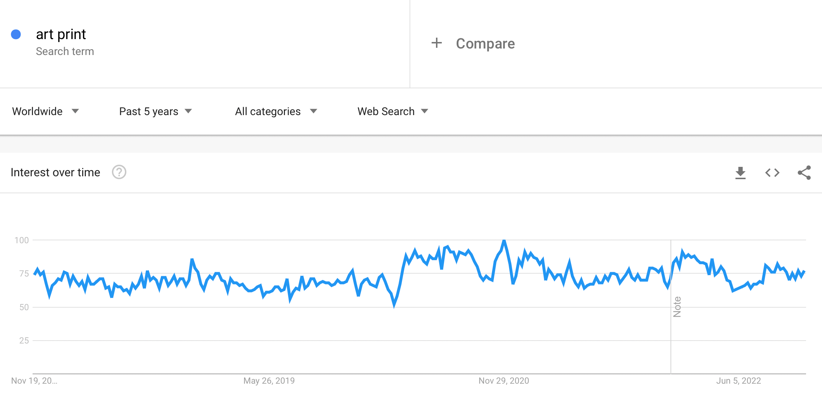Screen dimensions: 822x409
Task: Open the Note marker on chart
Action: point(677,307)
